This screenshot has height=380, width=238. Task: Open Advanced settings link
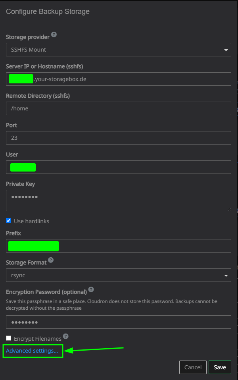pyautogui.click(x=32, y=351)
